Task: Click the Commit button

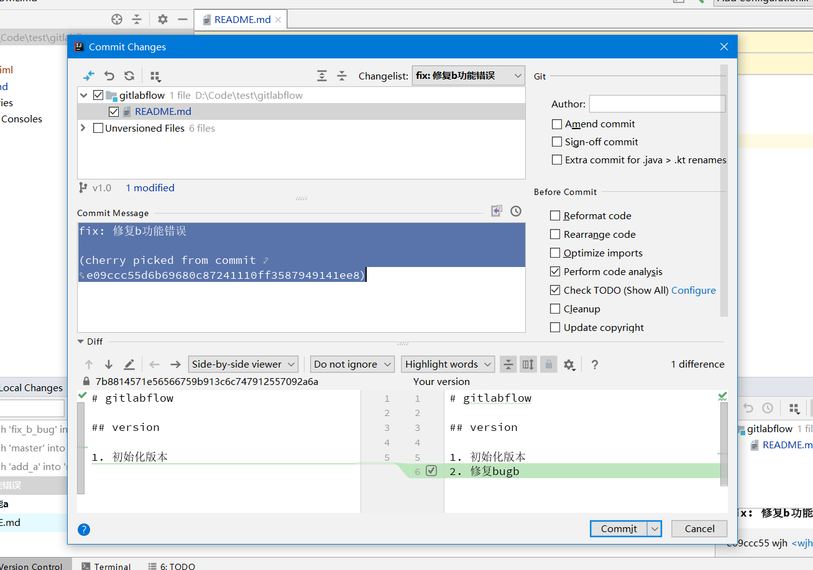Action: (x=618, y=528)
